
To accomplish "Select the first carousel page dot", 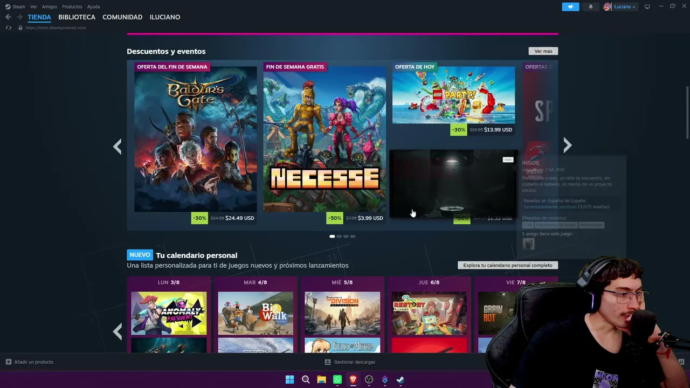I will pyautogui.click(x=332, y=236).
